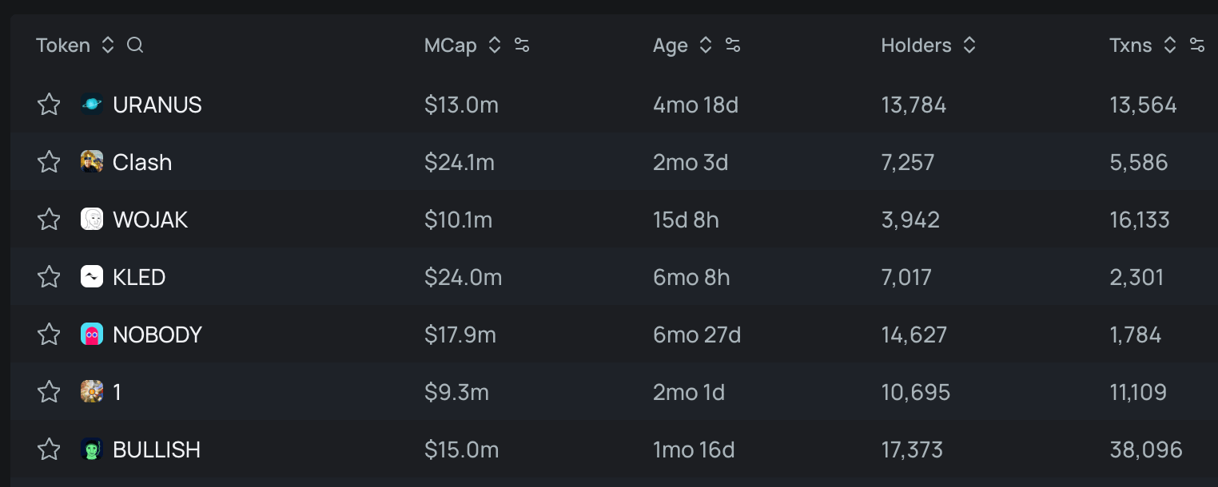Click the URANUS planet token icon
The height and width of the screenshot is (487, 1218).
(x=92, y=105)
